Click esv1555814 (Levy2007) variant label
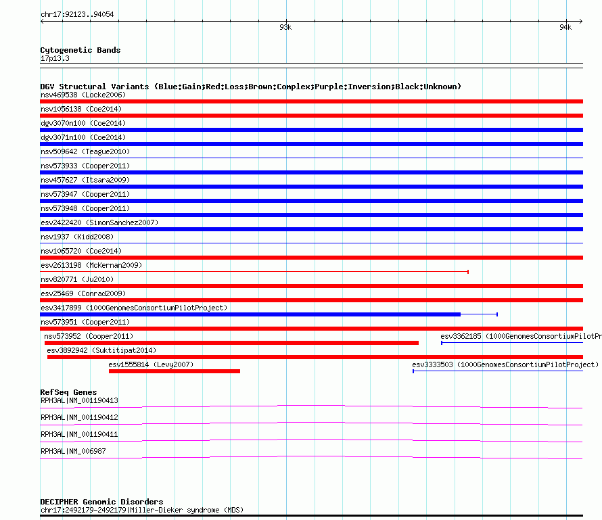602x520 pixels. [151, 364]
